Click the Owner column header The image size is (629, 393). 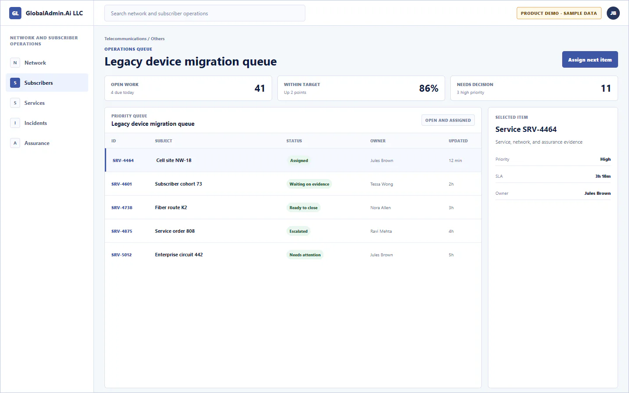(x=378, y=141)
